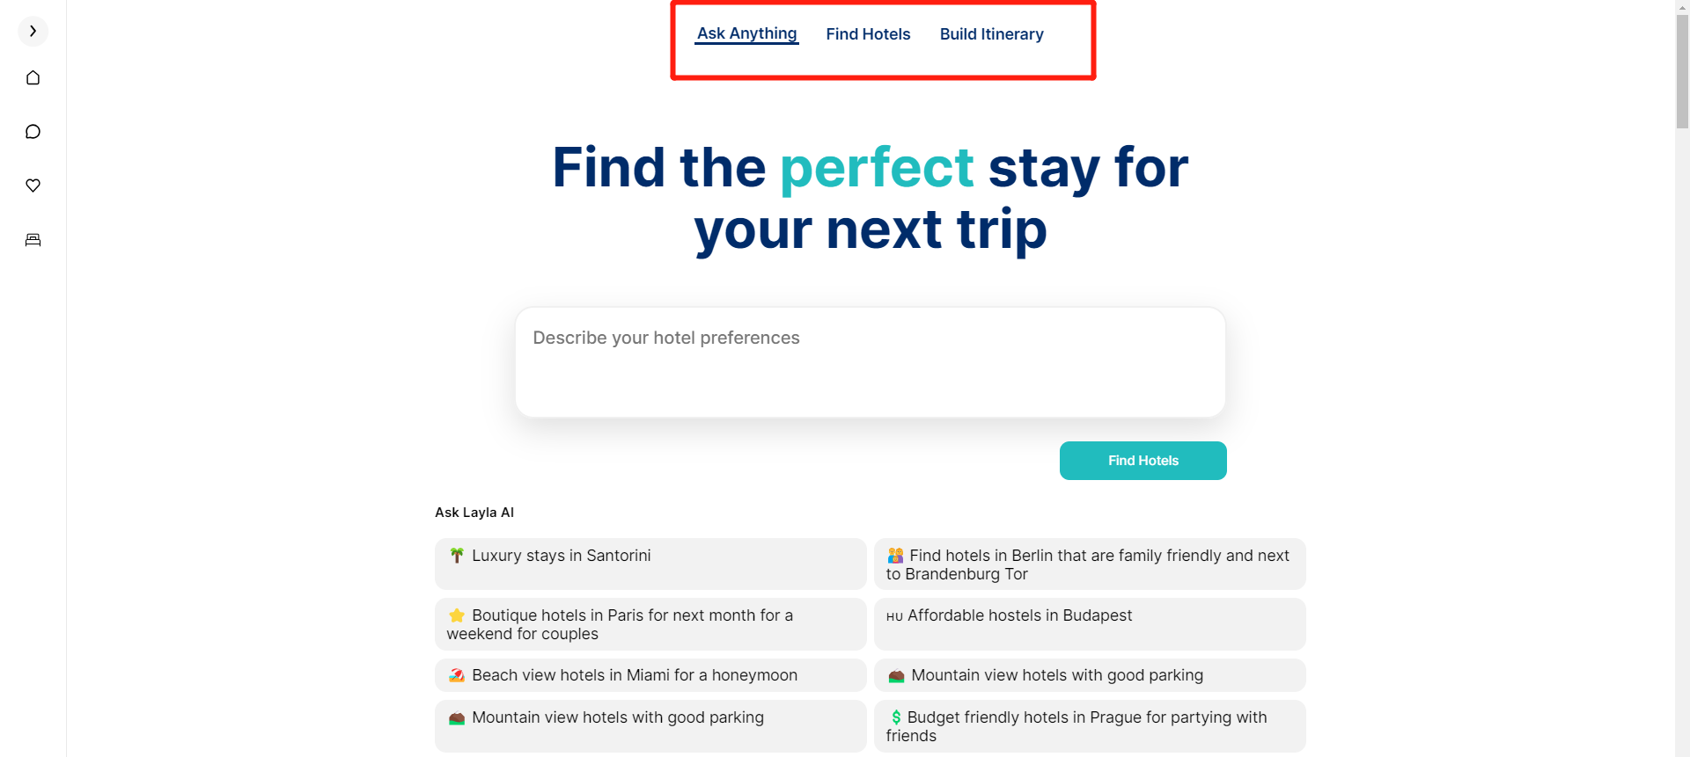1690x757 pixels.
Task: Click the dollar icon beside Budget friendly hotels
Action: (x=895, y=717)
